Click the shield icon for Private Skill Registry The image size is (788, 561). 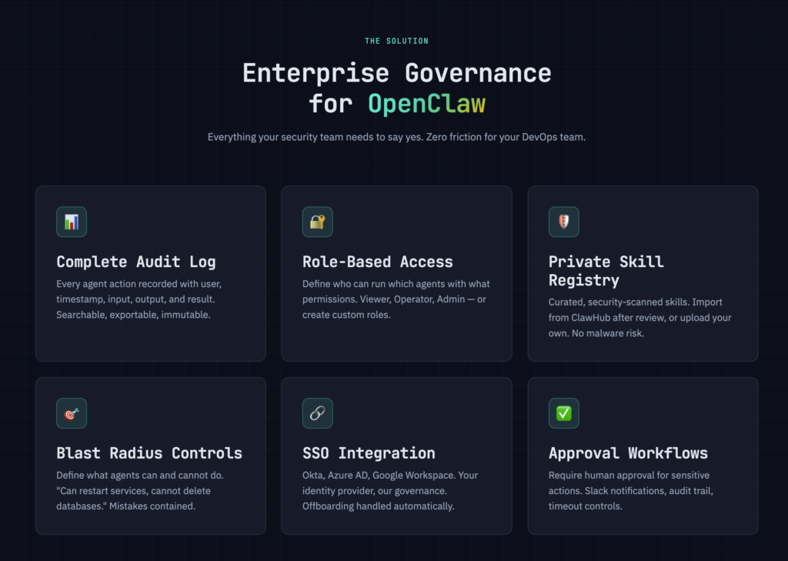click(563, 222)
